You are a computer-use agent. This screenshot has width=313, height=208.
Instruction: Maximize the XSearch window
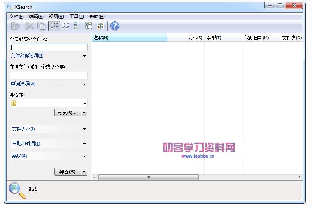[280, 6]
